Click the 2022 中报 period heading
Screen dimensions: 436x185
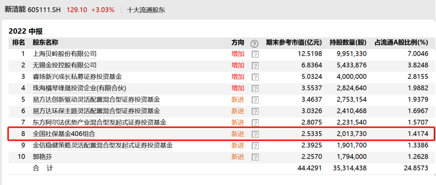pyautogui.click(x=26, y=31)
